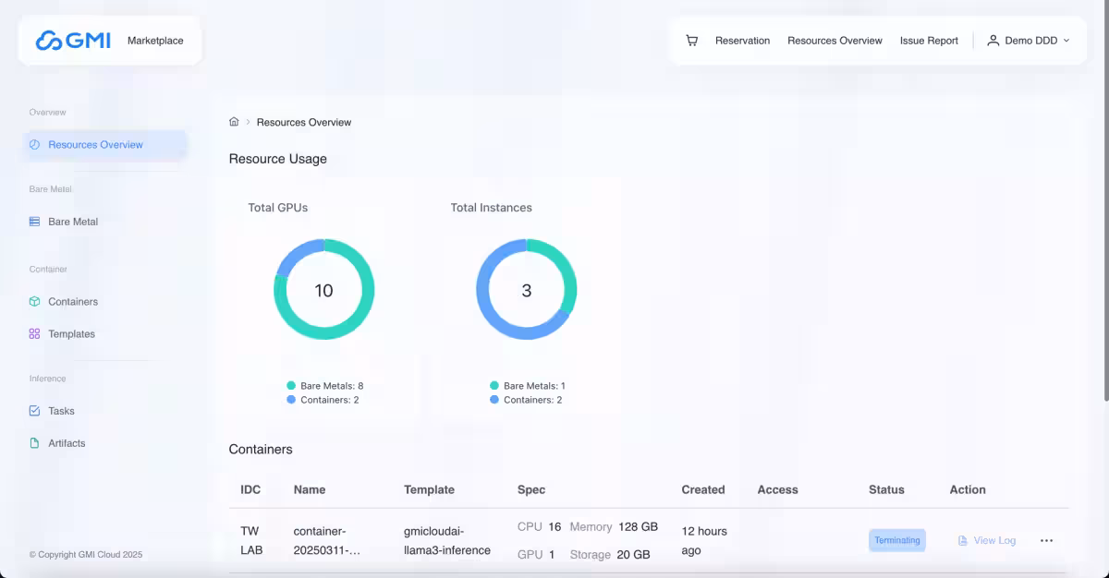Click the Tasks checkmark icon

(34, 411)
